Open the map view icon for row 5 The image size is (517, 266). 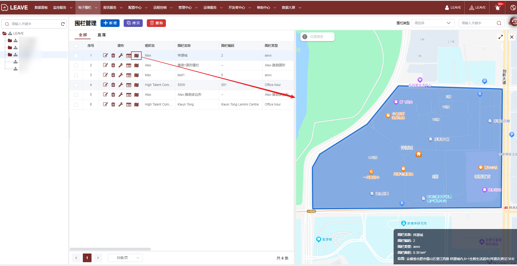[x=136, y=95]
